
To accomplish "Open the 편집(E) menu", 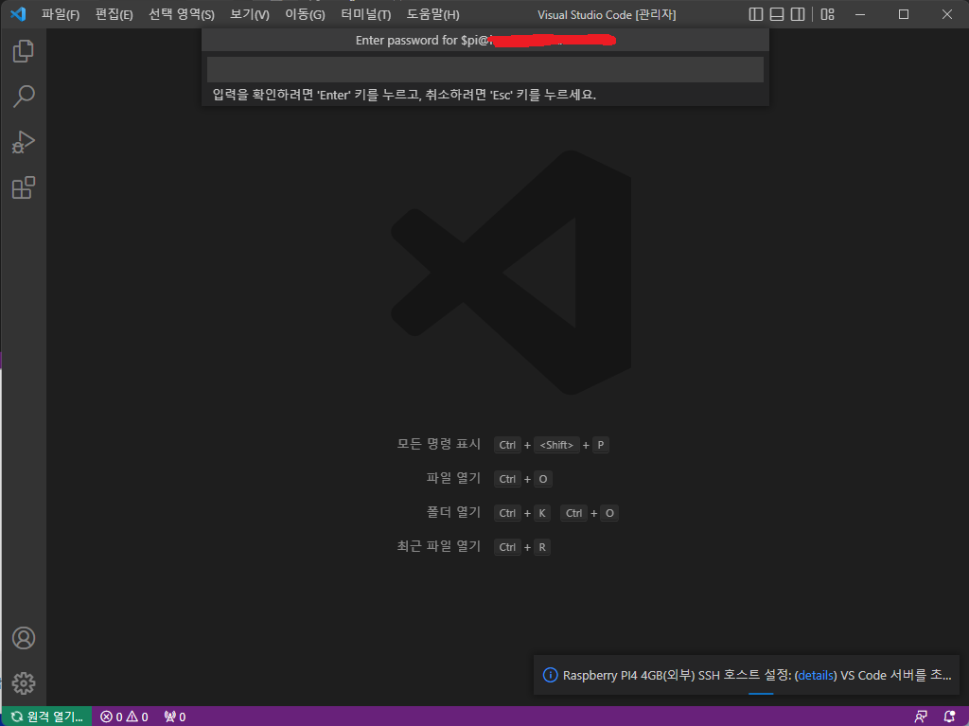I will (x=115, y=14).
